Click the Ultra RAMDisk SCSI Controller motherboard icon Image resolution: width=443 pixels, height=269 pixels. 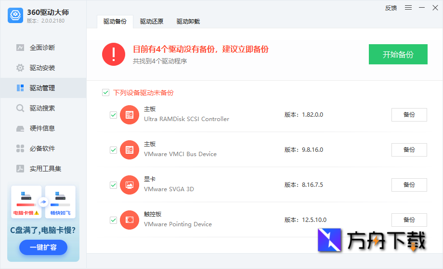(x=130, y=115)
